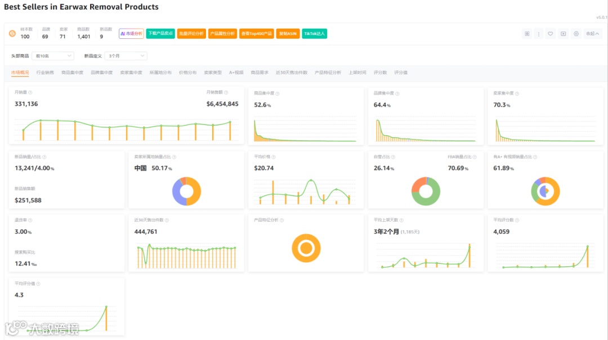Screen dimensions: 608x340
Task: Click the orange logo icon beside 样本数
Action: [x=12, y=34]
